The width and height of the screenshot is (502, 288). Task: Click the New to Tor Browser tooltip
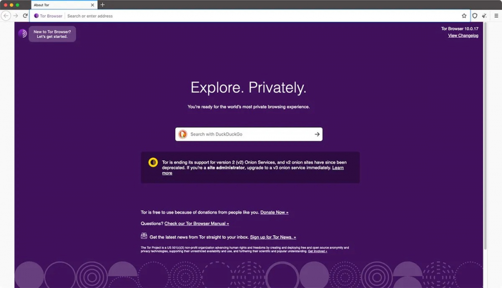click(52, 34)
